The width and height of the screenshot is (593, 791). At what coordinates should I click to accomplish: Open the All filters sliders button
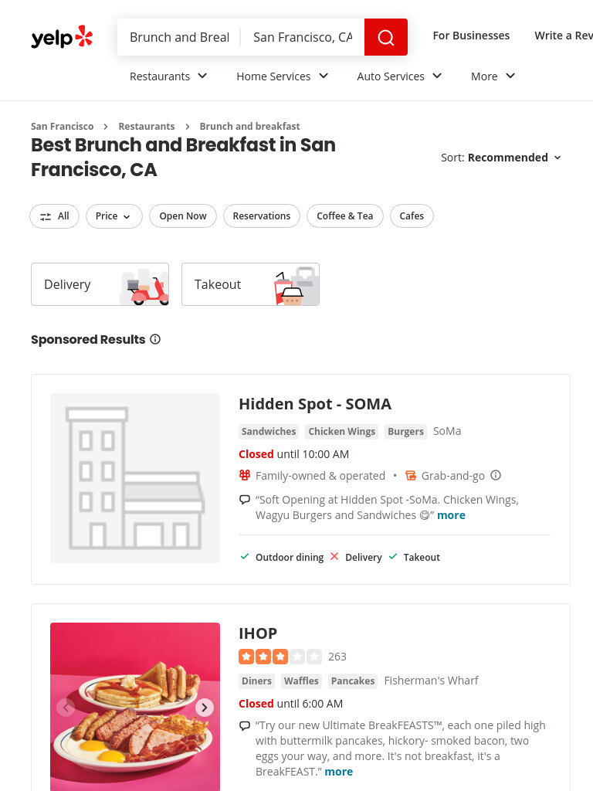tap(55, 216)
